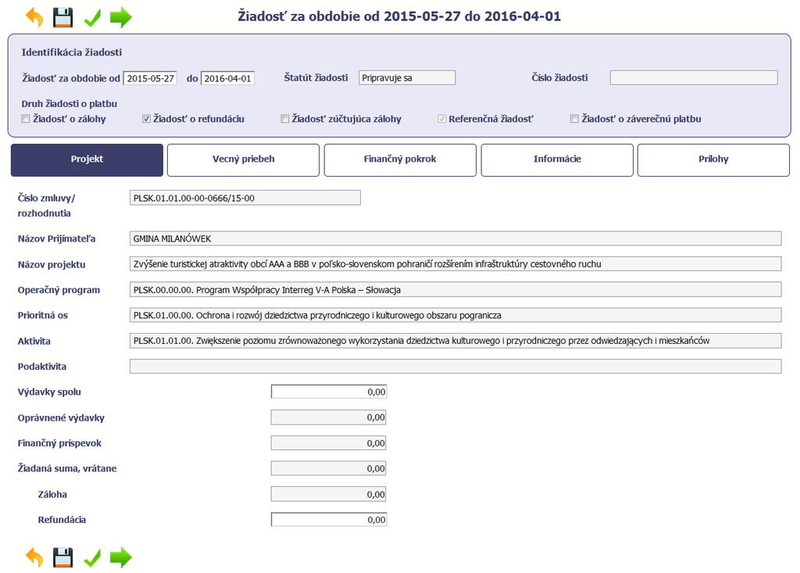Open the Prílohy tab
This screenshot has height=573, width=800.
(713, 159)
